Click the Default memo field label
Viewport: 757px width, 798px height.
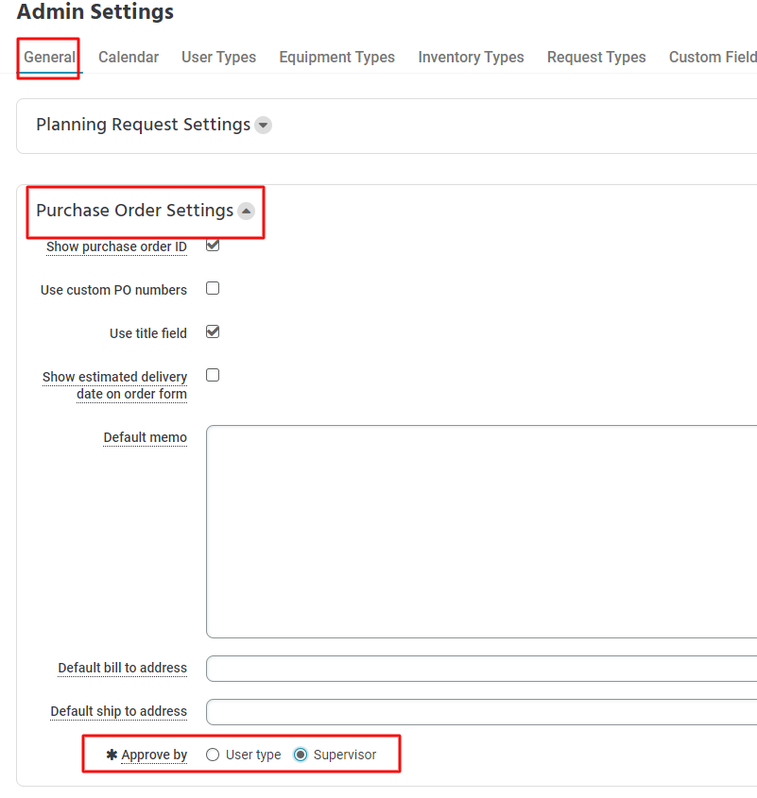[x=145, y=437]
